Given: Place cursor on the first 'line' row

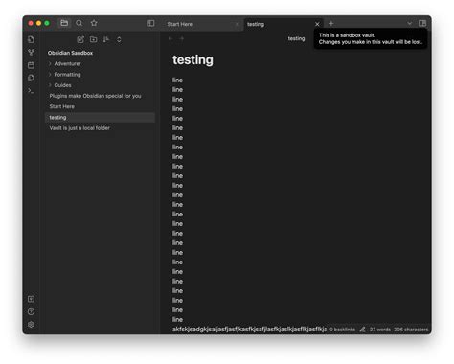Looking at the screenshot, I should coord(177,80).
